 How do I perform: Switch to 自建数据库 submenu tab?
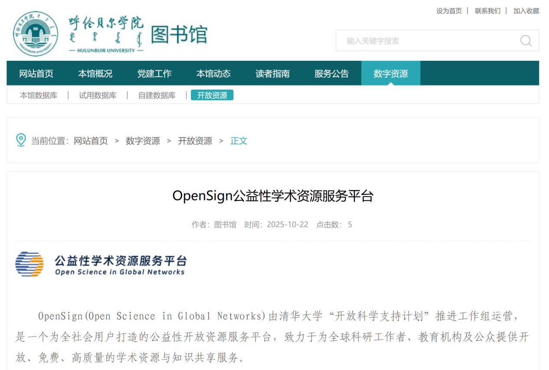click(157, 95)
